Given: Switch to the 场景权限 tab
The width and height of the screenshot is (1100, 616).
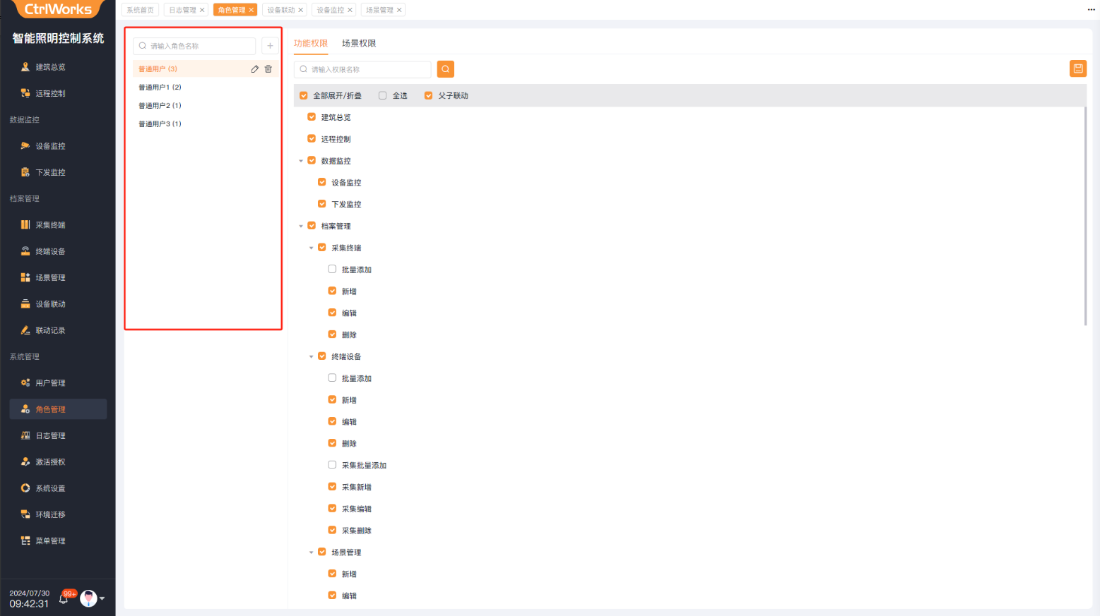Looking at the screenshot, I should point(359,43).
